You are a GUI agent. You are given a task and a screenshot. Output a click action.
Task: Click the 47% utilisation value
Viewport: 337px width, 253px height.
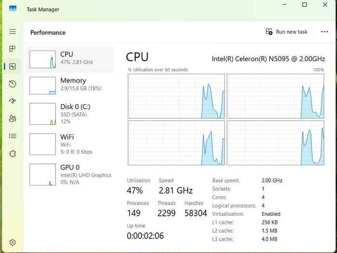click(135, 190)
